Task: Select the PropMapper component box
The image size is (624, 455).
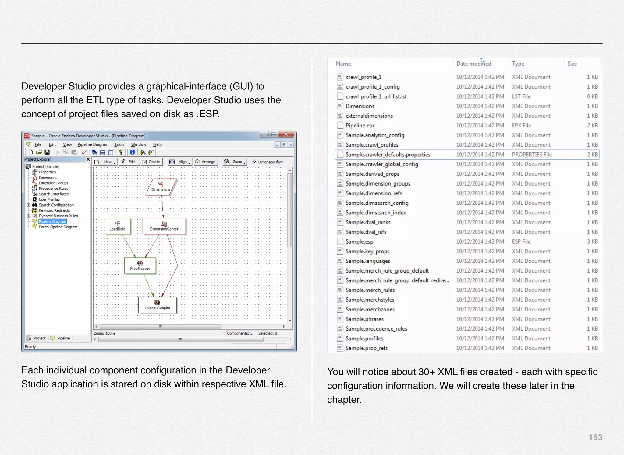Action: pos(140,266)
